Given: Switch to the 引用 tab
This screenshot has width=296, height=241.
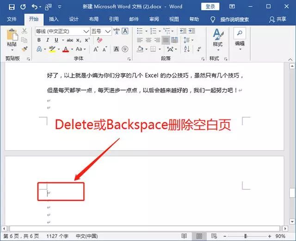Looking at the screenshot, I should (114, 19).
